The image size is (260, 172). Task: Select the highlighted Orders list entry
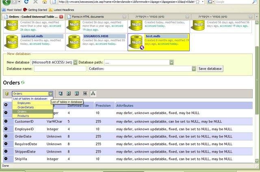[32, 112]
